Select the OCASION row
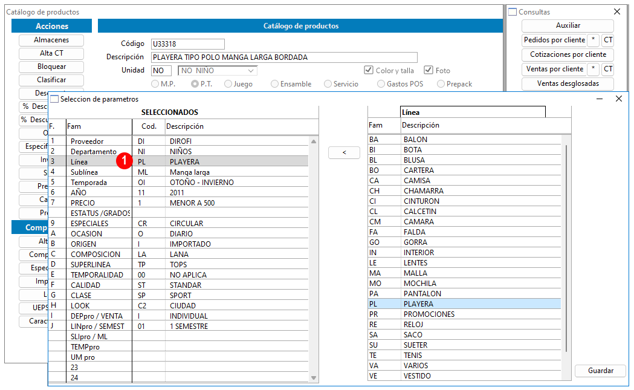This screenshot has height=390, width=634. pos(178,234)
